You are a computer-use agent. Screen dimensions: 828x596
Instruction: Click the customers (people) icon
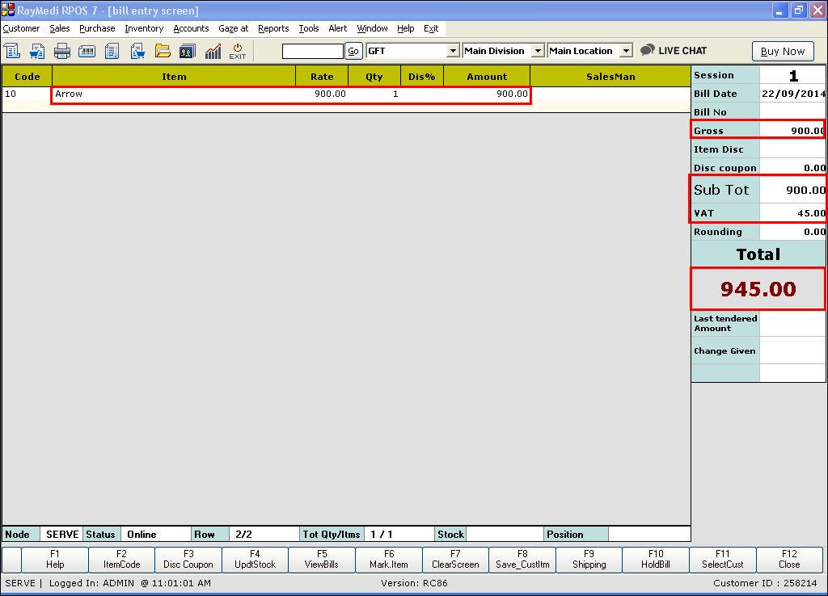[x=188, y=51]
